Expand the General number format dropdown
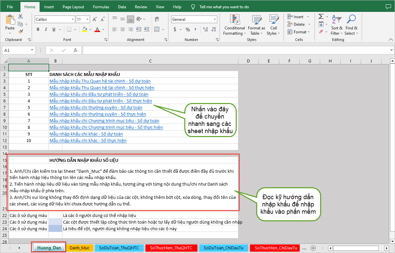395x253 pixels. [x=215, y=19]
